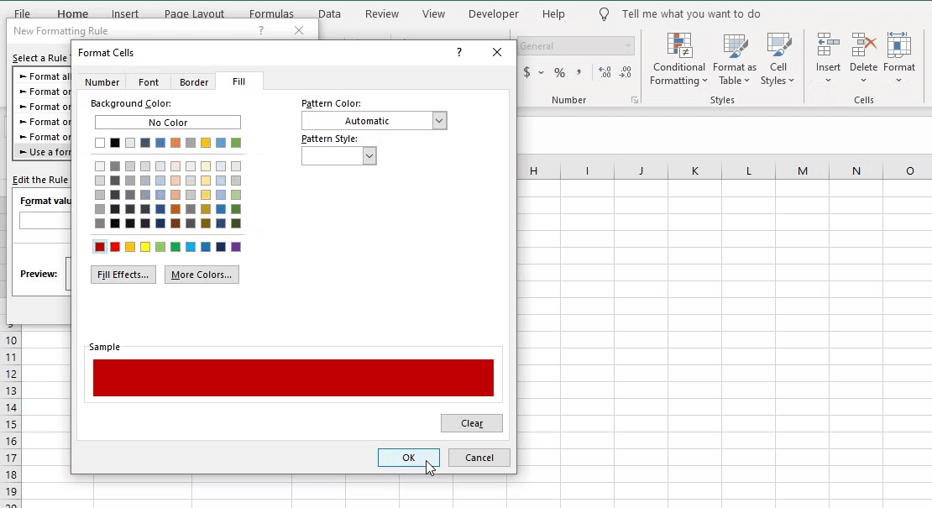Open Format as Table gallery
This screenshot has height=508, width=932.
(x=735, y=60)
